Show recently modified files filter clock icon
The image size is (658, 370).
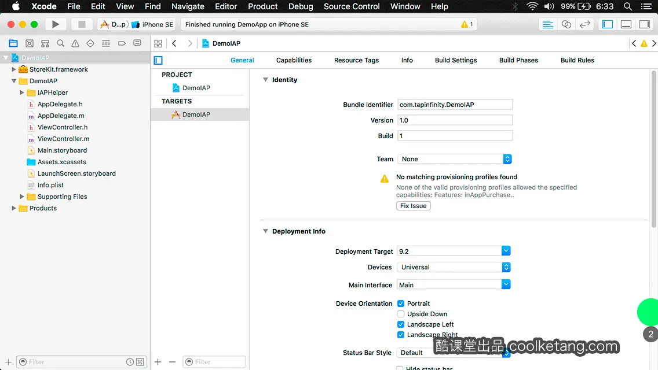130,362
